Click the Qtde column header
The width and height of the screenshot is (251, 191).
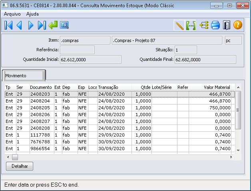pos(141,87)
